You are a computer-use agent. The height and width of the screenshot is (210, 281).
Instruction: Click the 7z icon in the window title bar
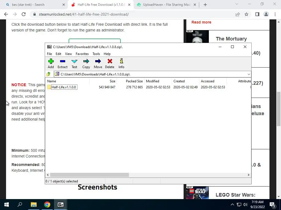[49, 47]
